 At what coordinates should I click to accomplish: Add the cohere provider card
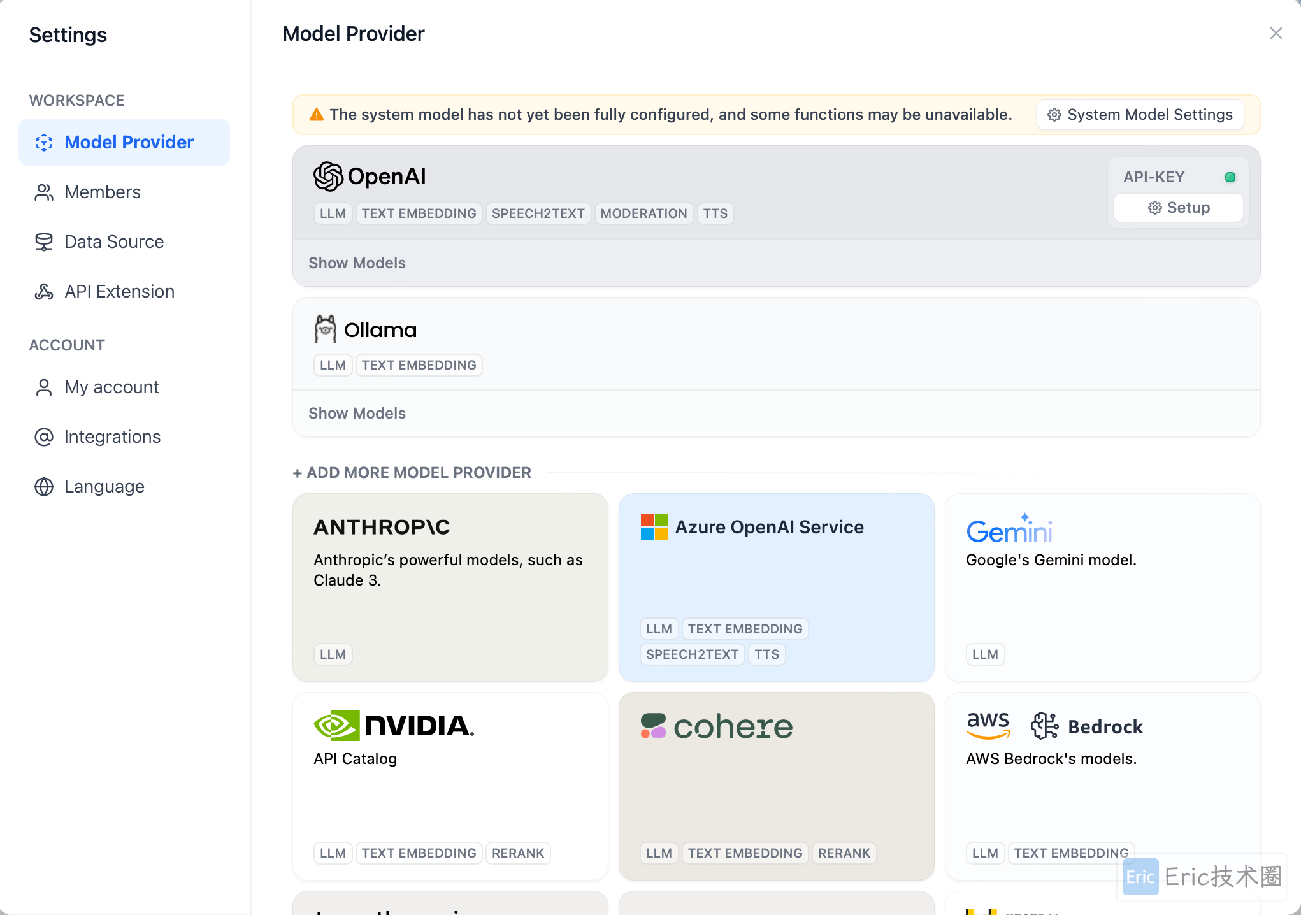click(x=777, y=786)
